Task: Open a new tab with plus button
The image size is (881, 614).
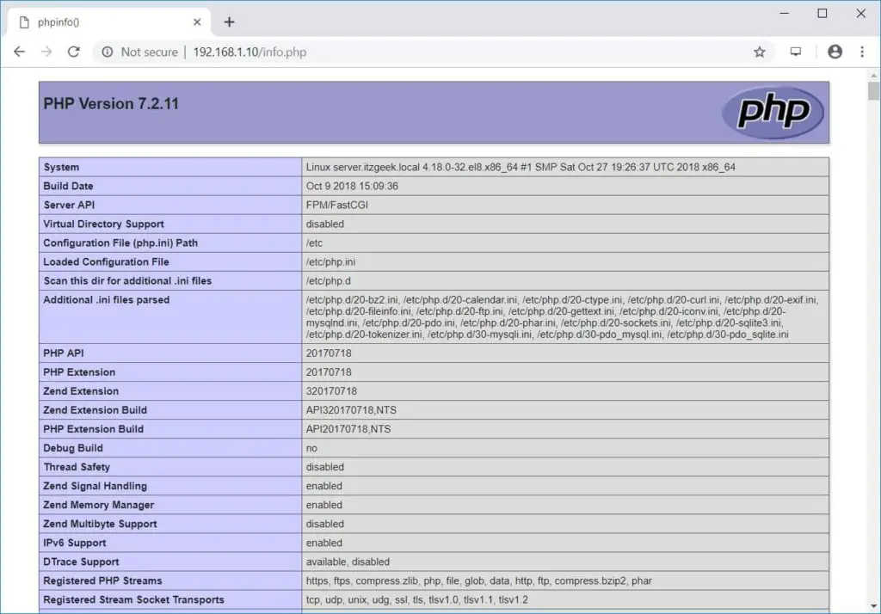Action: click(229, 21)
